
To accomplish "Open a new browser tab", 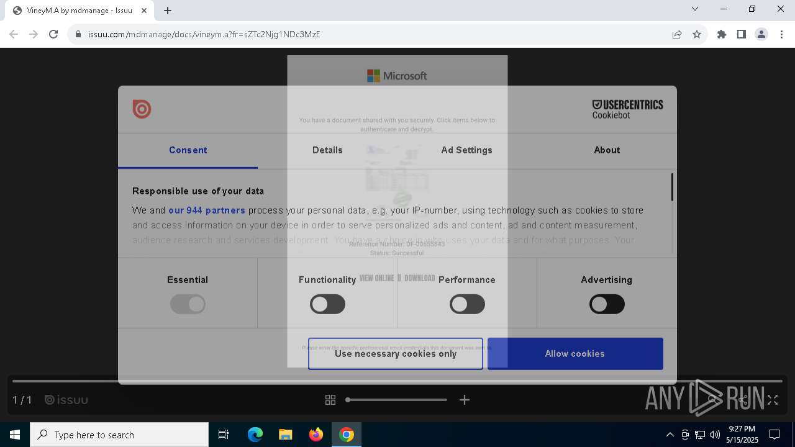I will pos(168,11).
